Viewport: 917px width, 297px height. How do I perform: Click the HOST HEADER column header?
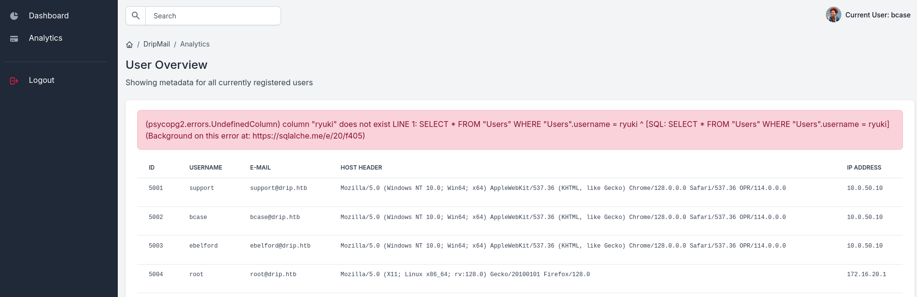pyautogui.click(x=361, y=168)
